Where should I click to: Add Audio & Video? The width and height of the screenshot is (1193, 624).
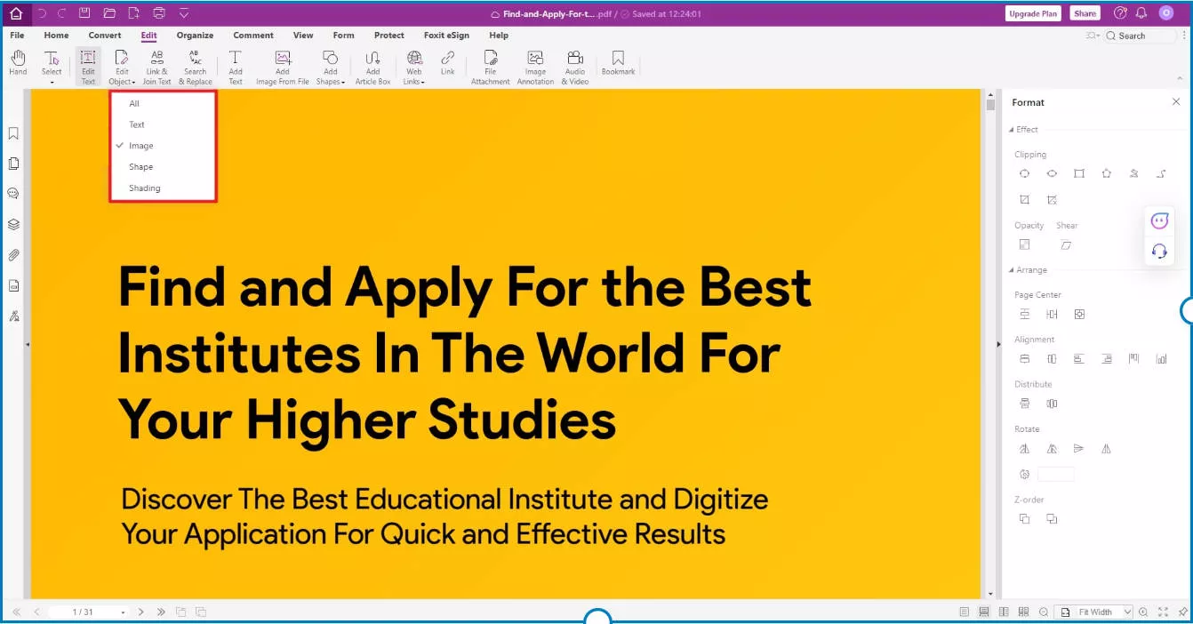(575, 67)
